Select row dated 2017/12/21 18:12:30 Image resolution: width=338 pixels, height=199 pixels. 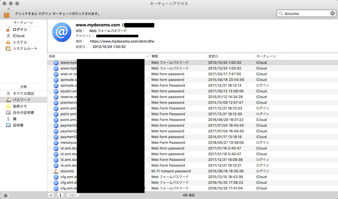pyautogui.click(x=193, y=114)
